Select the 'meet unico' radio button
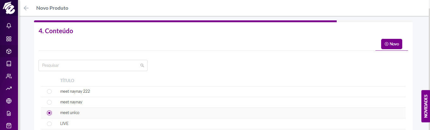 pyautogui.click(x=49, y=113)
